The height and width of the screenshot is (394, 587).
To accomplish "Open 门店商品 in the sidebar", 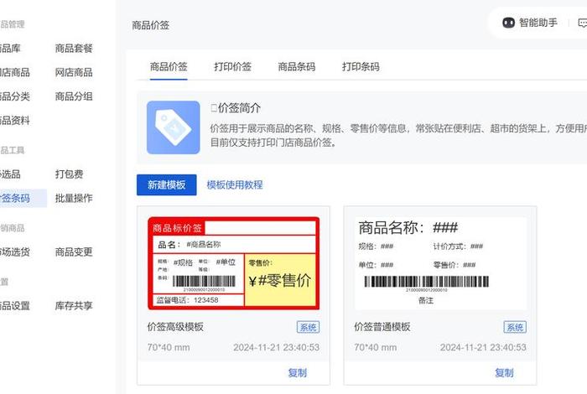I will tap(14, 72).
